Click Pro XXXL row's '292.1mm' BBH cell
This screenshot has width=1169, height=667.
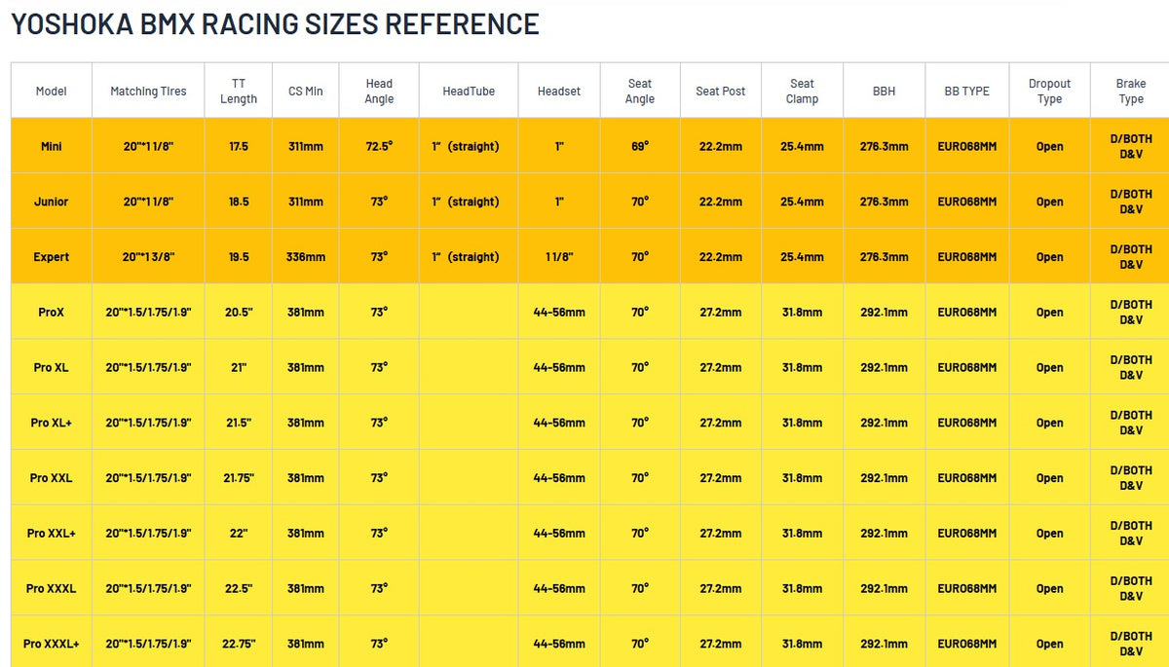(x=885, y=588)
